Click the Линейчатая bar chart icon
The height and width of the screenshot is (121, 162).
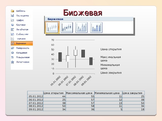coord(12,29)
